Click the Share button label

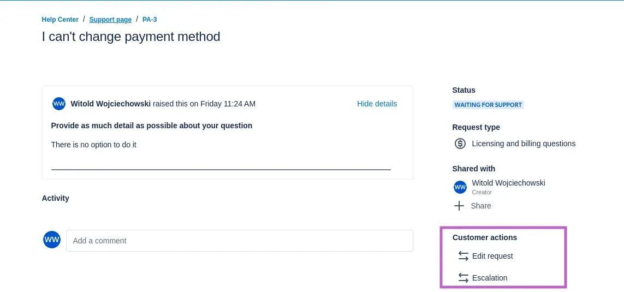point(481,206)
